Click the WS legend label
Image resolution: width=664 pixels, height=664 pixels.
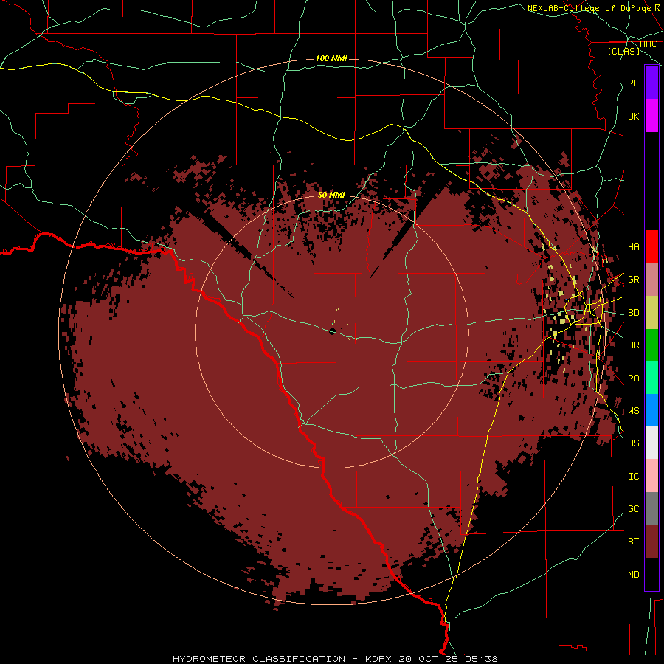click(633, 410)
